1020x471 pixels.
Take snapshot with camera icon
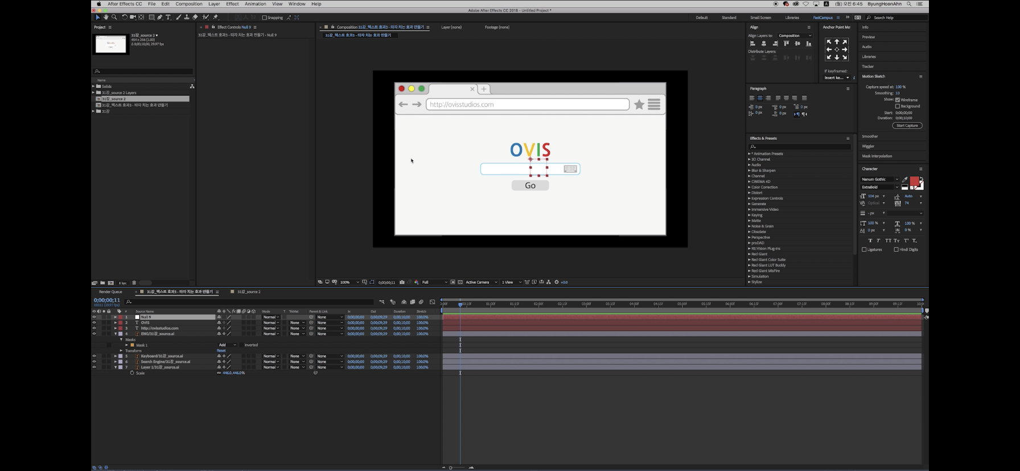pos(402,282)
